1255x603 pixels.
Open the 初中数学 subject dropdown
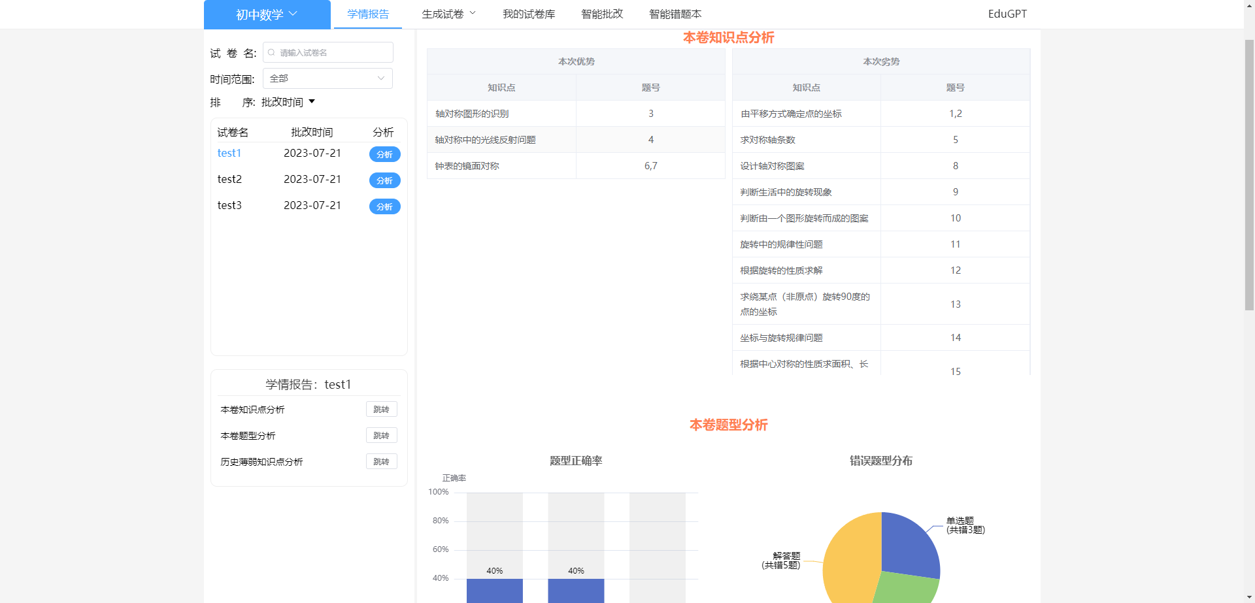tap(267, 14)
